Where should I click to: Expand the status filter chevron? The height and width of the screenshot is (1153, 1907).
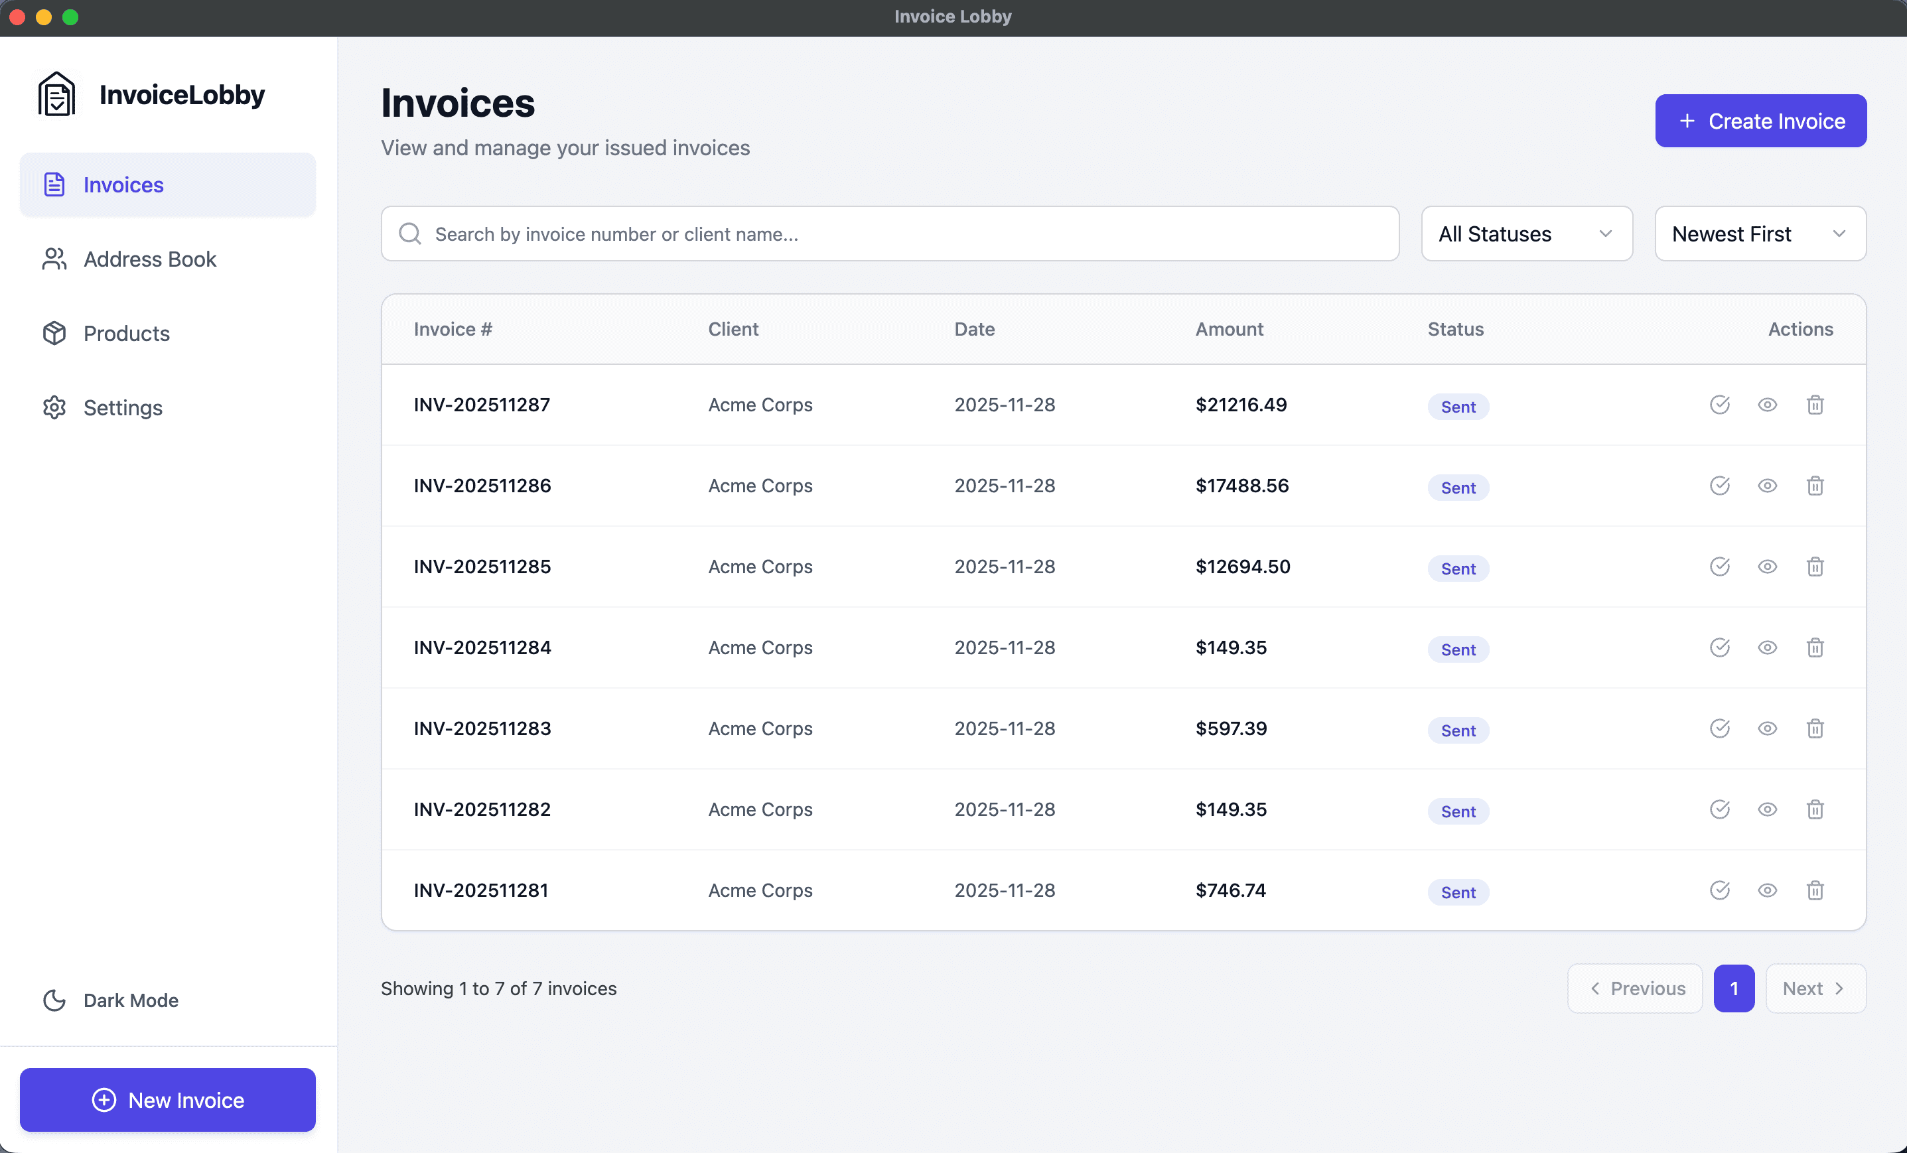(x=1606, y=233)
